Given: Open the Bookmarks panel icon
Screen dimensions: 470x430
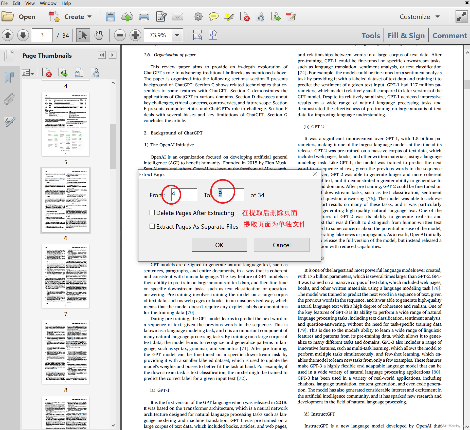Looking at the screenshot, I should coord(9,77).
